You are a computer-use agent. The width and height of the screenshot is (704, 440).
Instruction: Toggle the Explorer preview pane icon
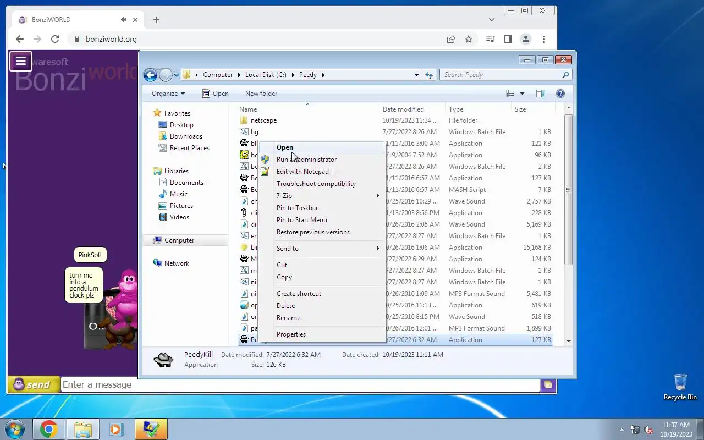click(x=541, y=94)
